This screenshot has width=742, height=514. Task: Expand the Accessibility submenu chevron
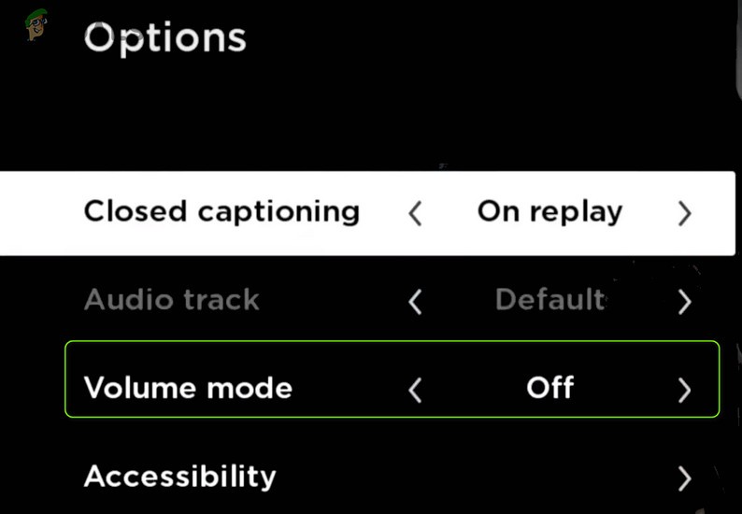pos(684,478)
